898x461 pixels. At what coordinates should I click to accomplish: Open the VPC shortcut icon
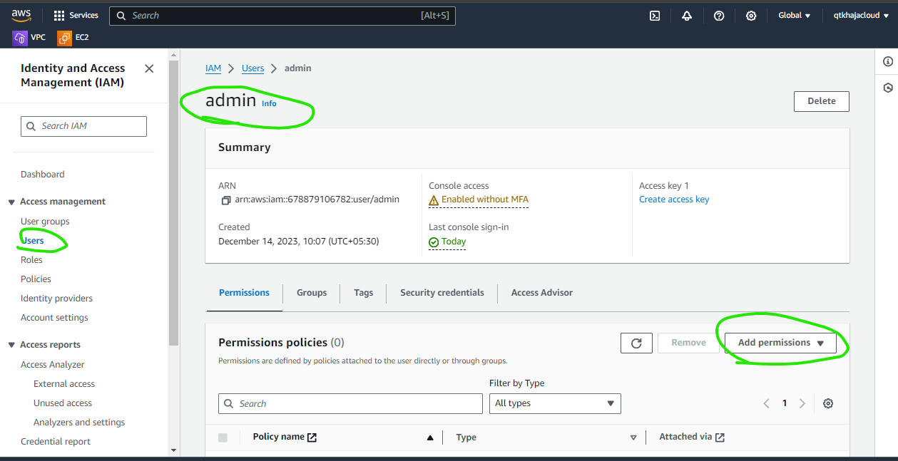click(x=20, y=38)
